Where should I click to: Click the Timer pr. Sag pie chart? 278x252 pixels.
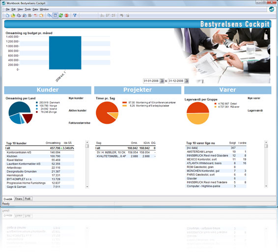pyautogui.click(x=107, y=113)
